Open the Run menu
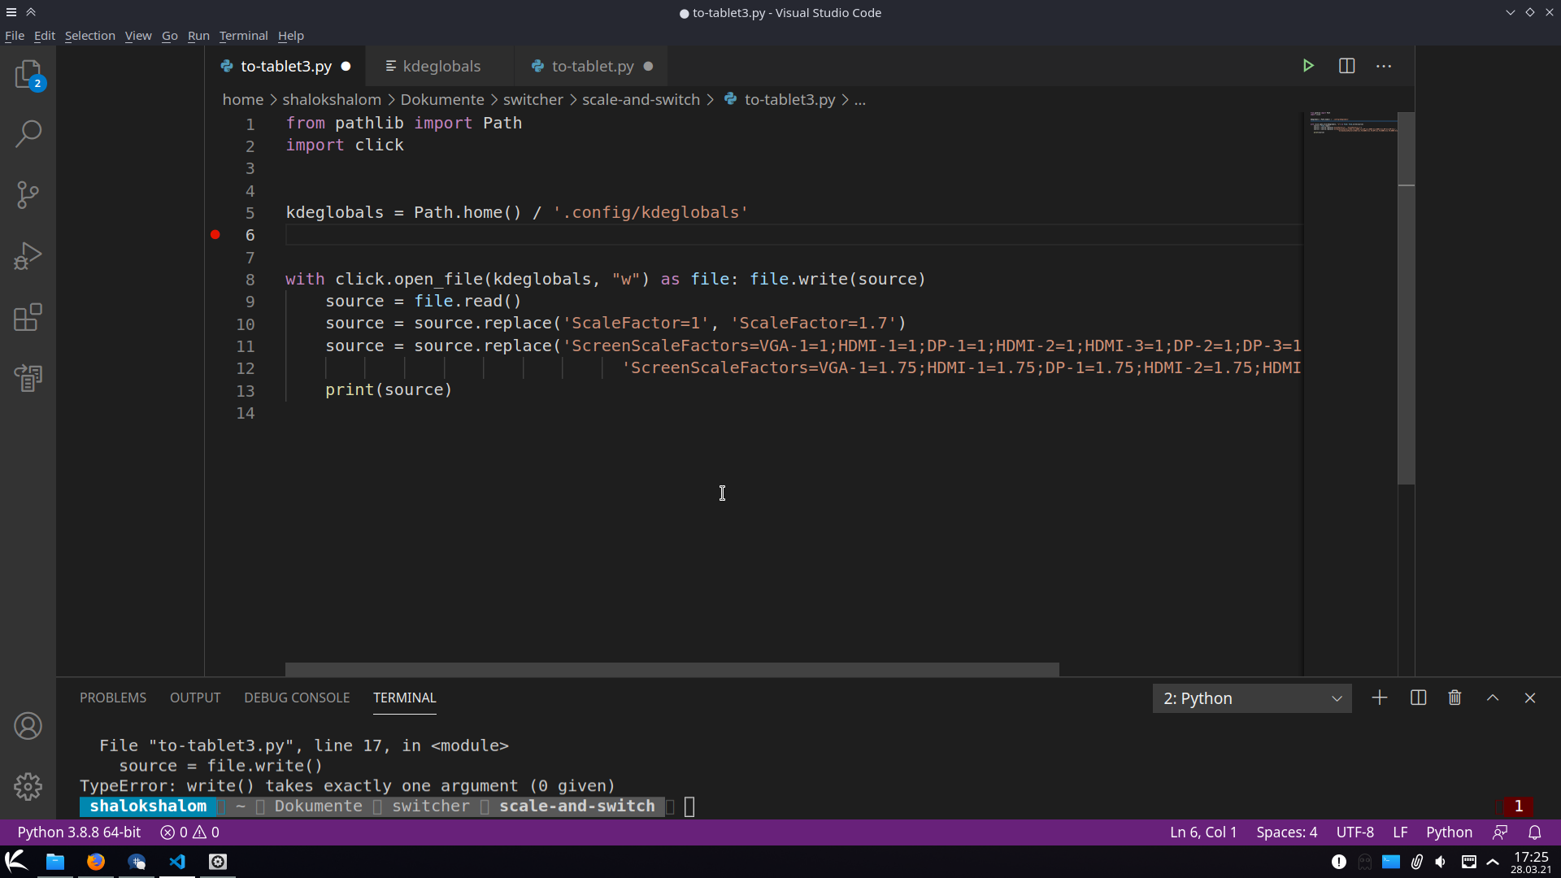The image size is (1561, 878). tap(198, 36)
